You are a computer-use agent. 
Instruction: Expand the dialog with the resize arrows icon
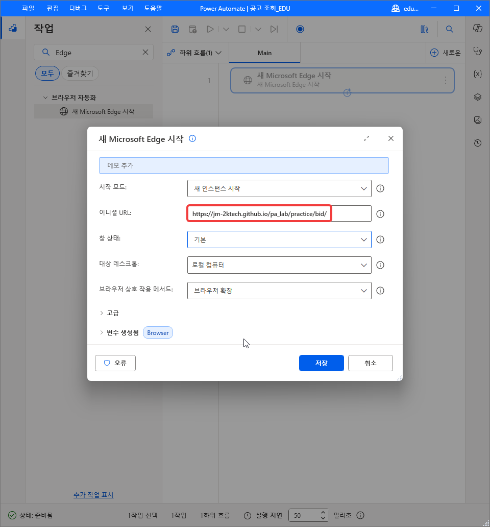coord(366,138)
